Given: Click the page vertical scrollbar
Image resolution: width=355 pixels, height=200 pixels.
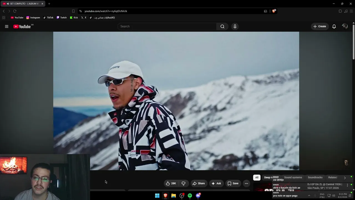Looking at the screenshot, I should click(354, 42).
